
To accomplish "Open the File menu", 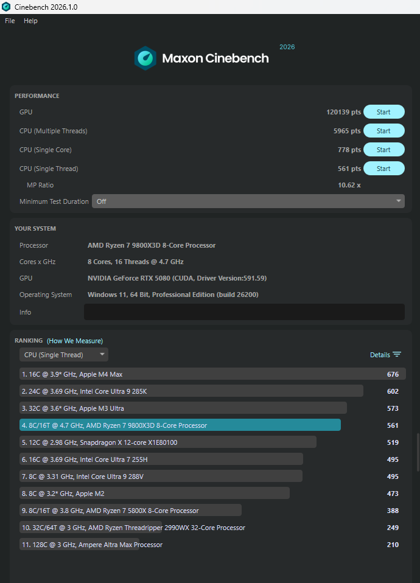I will [x=10, y=21].
